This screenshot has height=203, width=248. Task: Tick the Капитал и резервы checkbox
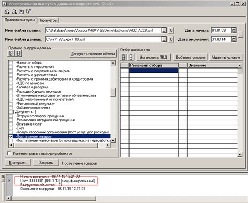(11, 87)
